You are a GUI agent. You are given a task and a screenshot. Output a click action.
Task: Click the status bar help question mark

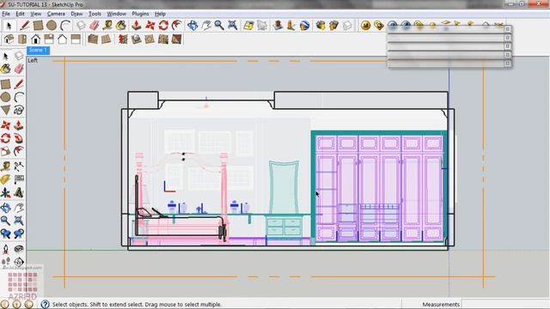45,304
